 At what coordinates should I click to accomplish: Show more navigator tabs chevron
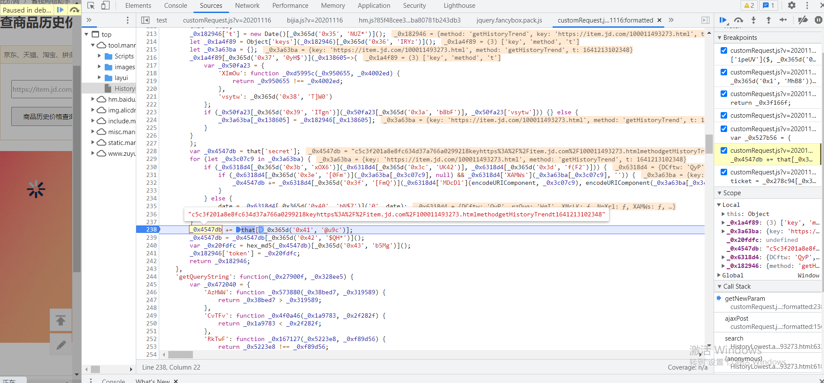click(x=89, y=20)
